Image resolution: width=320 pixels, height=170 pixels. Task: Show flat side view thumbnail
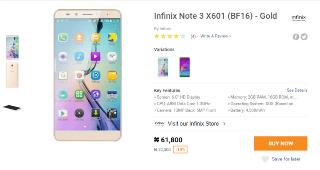pyautogui.click(x=12, y=108)
